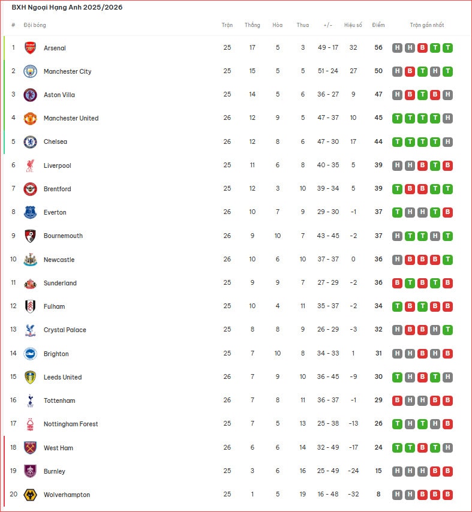The height and width of the screenshot is (512, 472).
Task: Click the West Ham crest icon
Action: click(x=30, y=448)
